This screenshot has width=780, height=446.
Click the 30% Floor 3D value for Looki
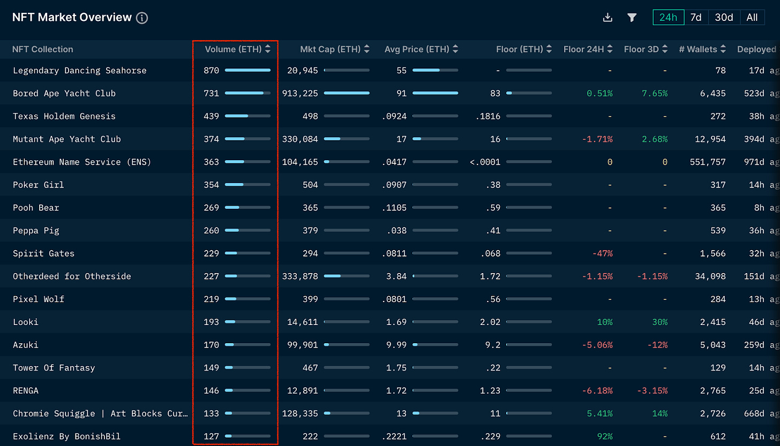[x=660, y=322]
